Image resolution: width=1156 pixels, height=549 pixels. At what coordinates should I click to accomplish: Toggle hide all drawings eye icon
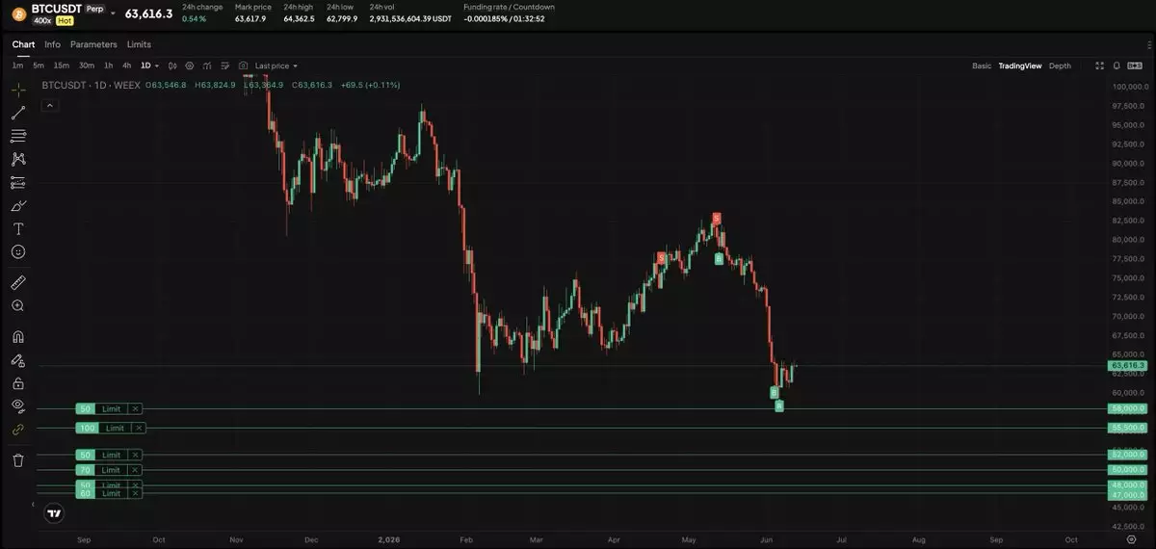(x=18, y=406)
